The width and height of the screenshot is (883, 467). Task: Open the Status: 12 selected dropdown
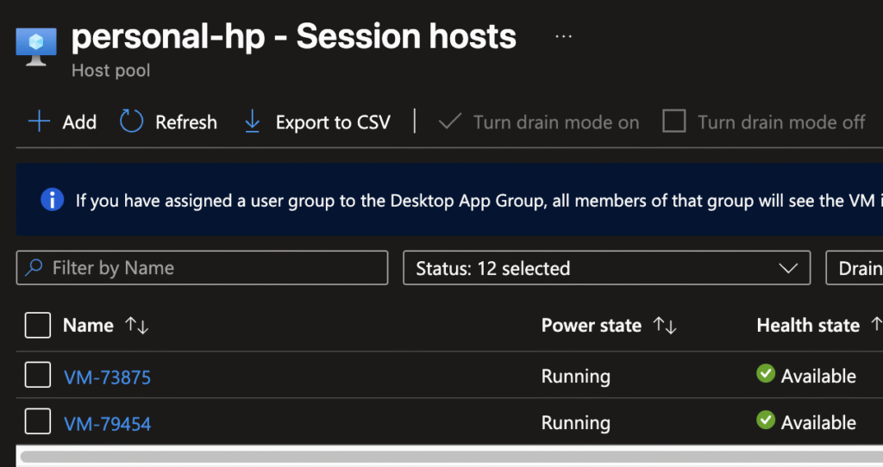[606, 268]
